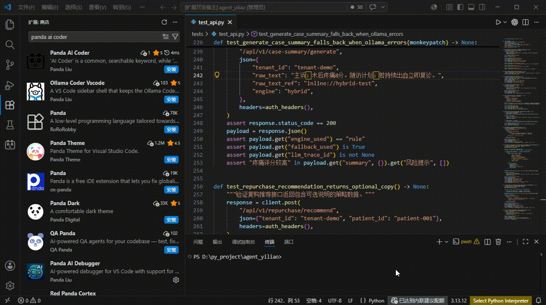
Task: Expand the run button dropdown arrow
Action: [505, 22]
